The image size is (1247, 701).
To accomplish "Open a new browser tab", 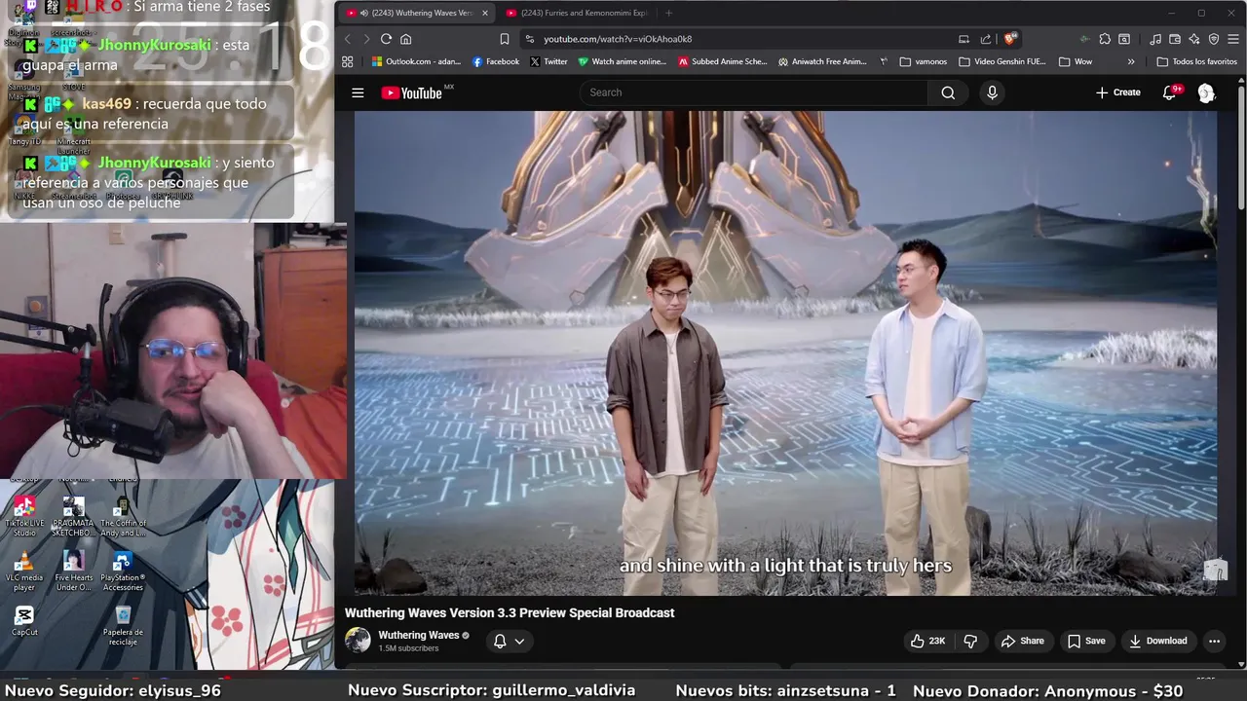I will coord(668,13).
